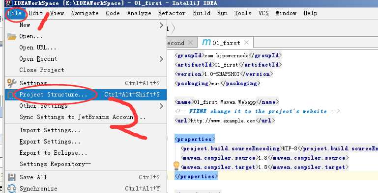Click the FIXME comment line
Image resolution: width=378 pixels, height=193 pixels.
[x=257, y=111]
